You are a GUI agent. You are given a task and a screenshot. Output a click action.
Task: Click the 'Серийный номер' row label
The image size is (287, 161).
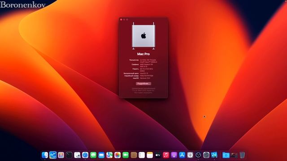pyautogui.click(x=131, y=76)
